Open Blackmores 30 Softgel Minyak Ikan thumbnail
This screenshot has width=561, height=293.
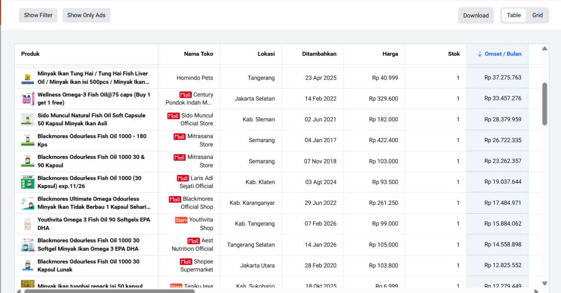point(27,244)
